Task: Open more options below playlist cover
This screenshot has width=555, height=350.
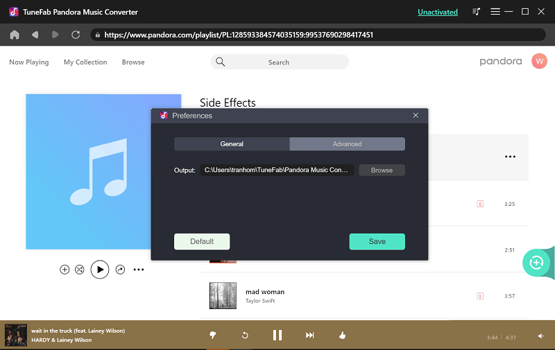Action: (139, 270)
